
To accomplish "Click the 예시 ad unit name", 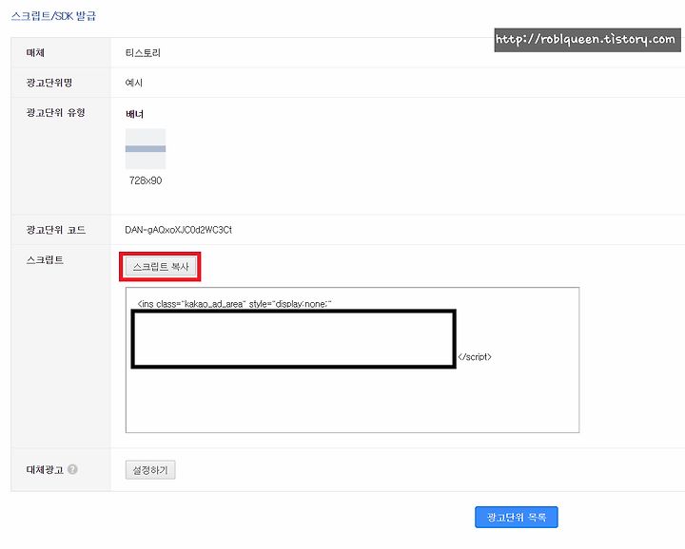I will (134, 83).
